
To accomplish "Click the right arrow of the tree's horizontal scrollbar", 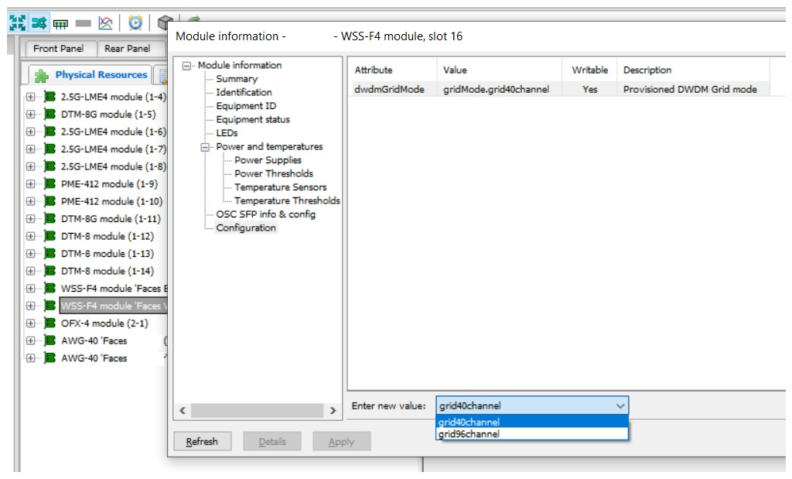I will [333, 411].
